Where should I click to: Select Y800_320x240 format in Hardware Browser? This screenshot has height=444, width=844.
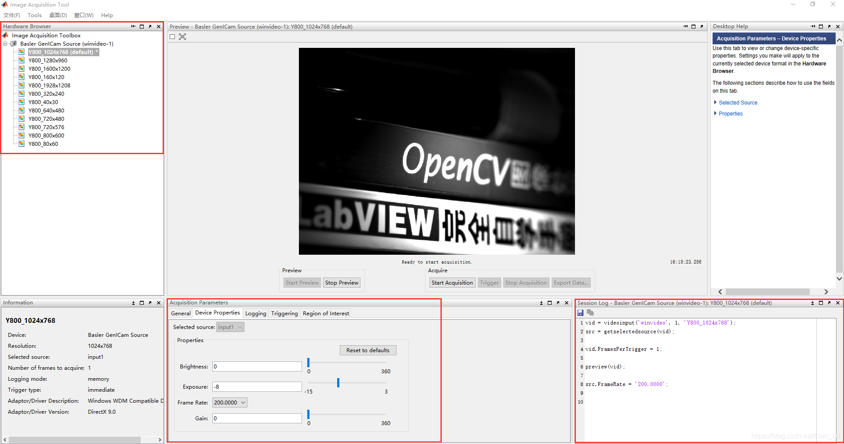(x=46, y=94)
